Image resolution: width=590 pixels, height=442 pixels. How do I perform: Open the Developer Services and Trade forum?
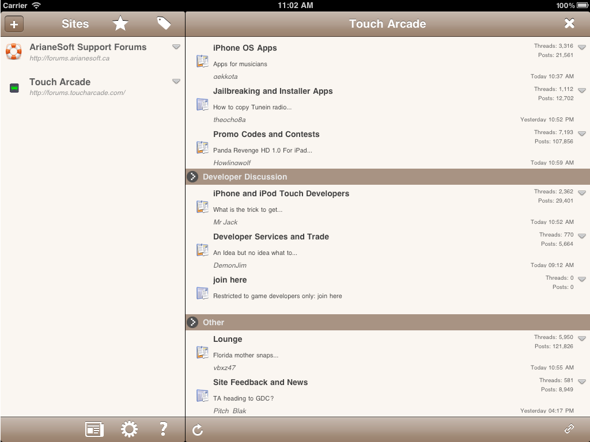pos(271,237)
